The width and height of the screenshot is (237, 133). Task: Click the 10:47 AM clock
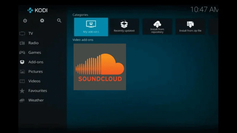coord(204,9)
